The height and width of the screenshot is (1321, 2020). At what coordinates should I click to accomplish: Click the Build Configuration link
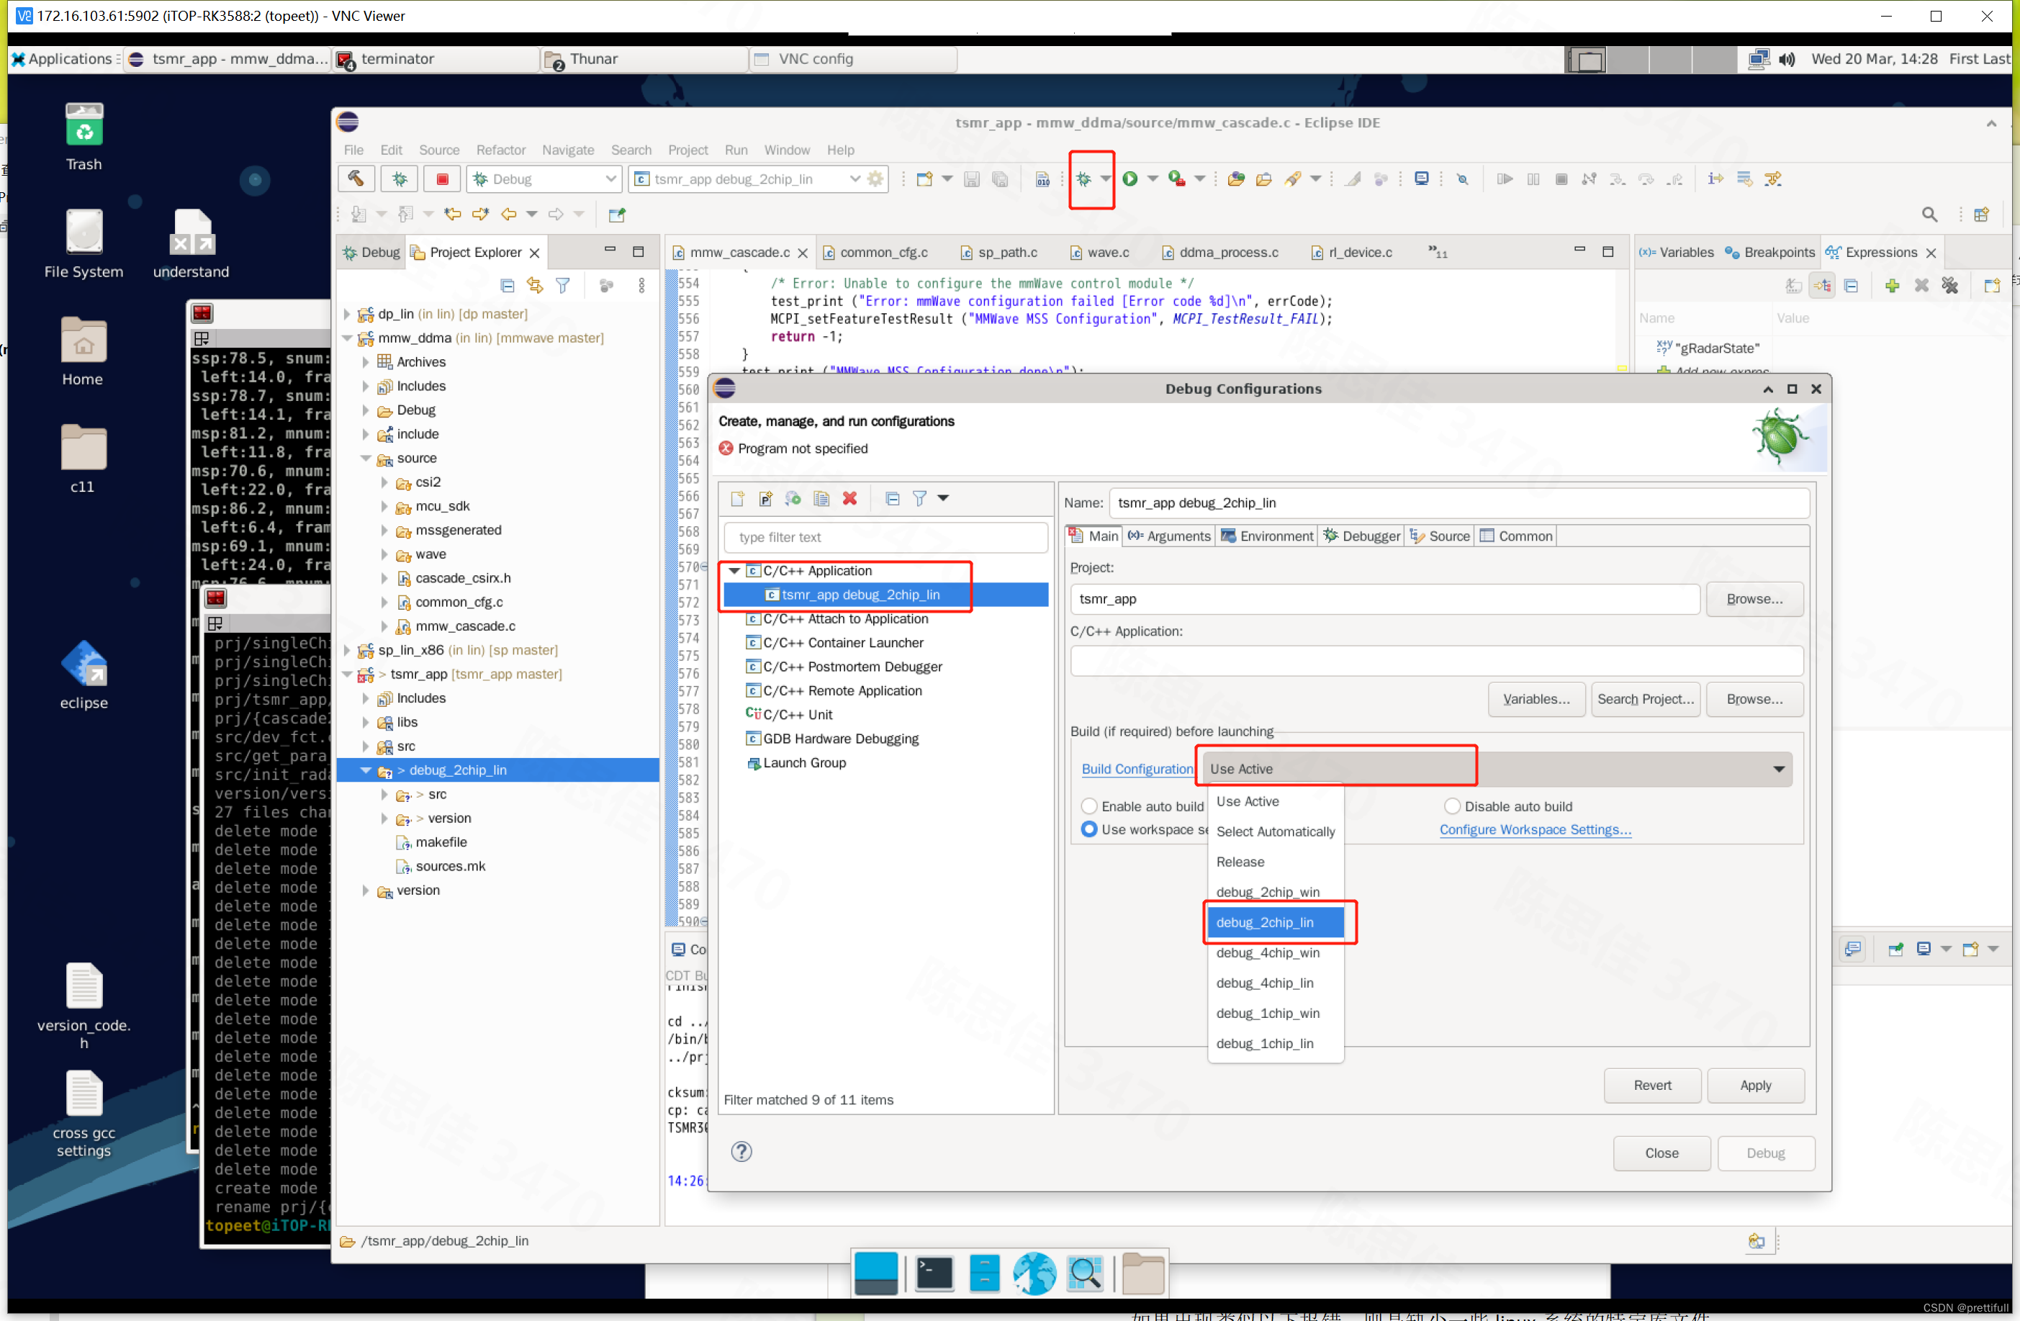tap(1137, 768)
